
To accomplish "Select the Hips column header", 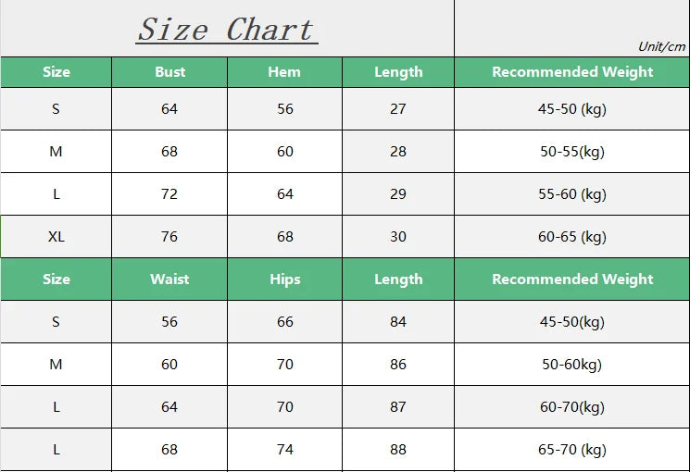I will coord(284,279).
